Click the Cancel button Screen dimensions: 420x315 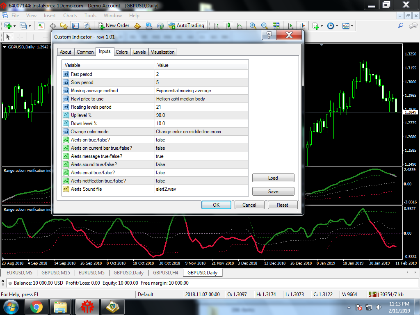pos(249,205)
